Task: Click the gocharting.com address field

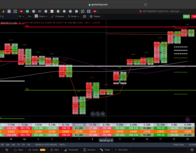Action: point(98,5)
